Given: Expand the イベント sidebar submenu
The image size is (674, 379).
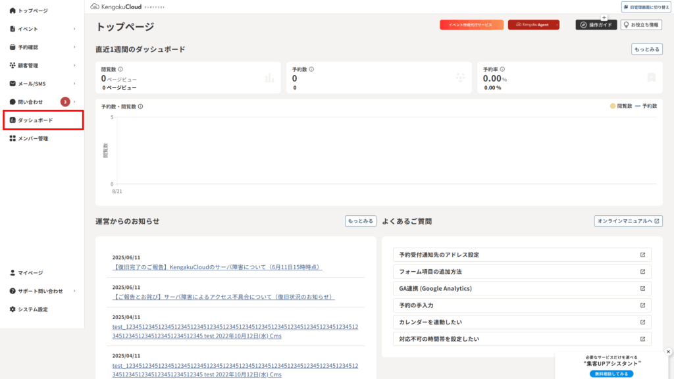Looking at the screenshot, I should click(74, 29).
